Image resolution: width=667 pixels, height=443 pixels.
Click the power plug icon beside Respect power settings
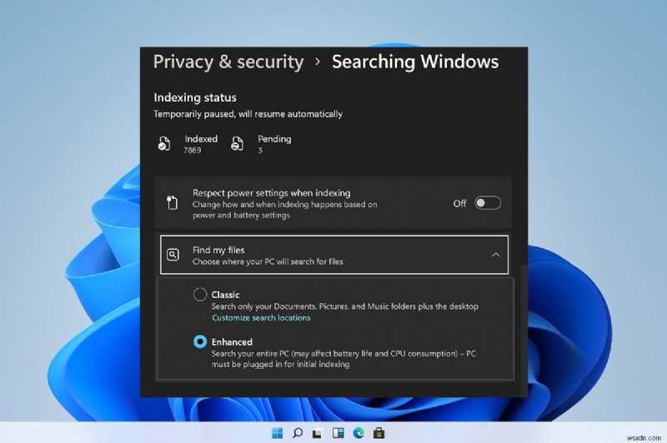pos(172,203)
